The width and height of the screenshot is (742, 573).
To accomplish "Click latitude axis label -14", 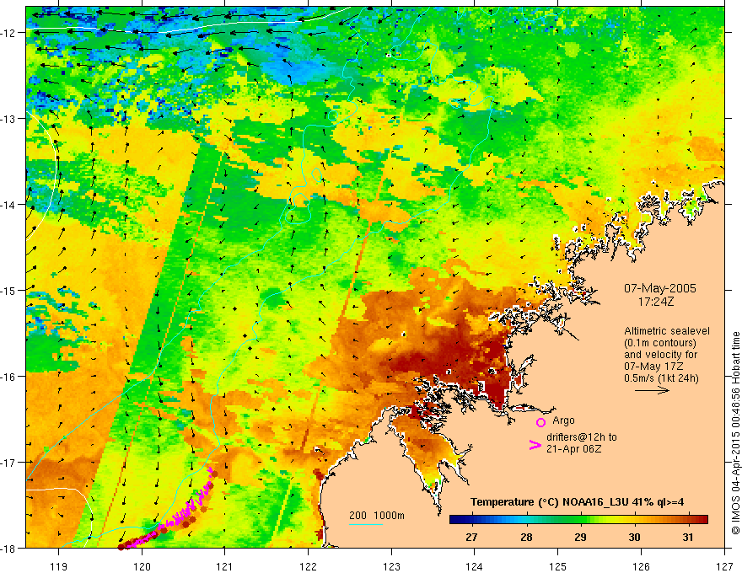I will 10,205.
